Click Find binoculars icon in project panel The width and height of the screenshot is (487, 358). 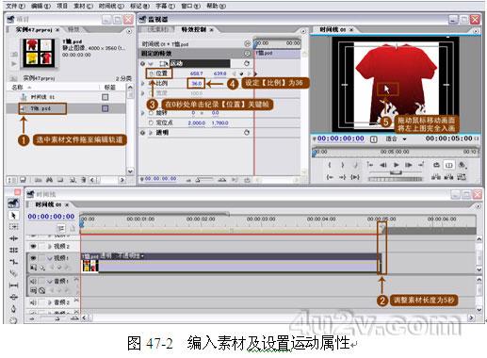click(49, 180)
